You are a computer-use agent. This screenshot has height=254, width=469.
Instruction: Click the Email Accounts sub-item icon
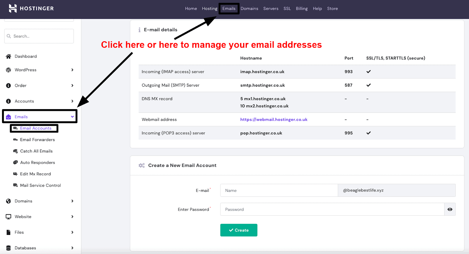coord(16,128)
